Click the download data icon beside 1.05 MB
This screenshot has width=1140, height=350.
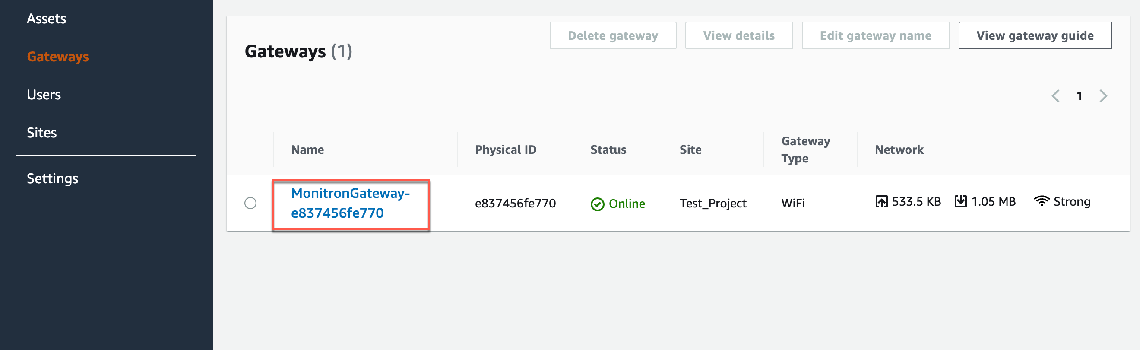coord(960,202)
